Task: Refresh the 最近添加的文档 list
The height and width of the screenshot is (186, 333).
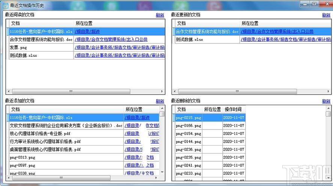Action: pos(160,101)
